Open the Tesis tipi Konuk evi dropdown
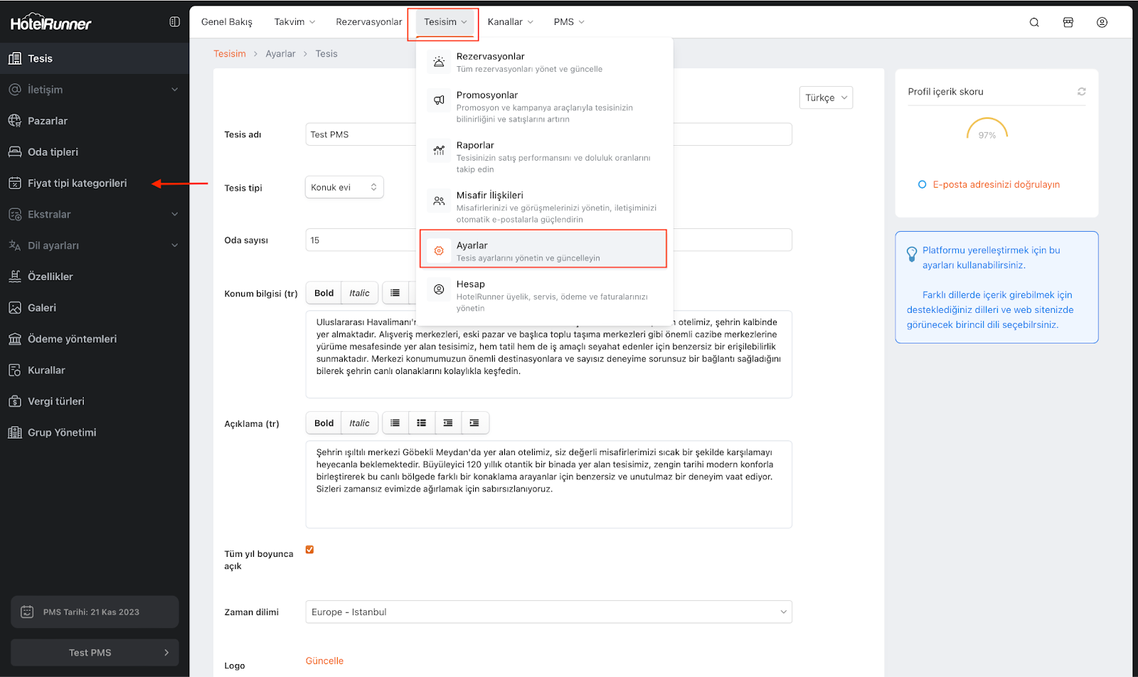Screen dimensions: 1138x677 (x=344, y=188)
